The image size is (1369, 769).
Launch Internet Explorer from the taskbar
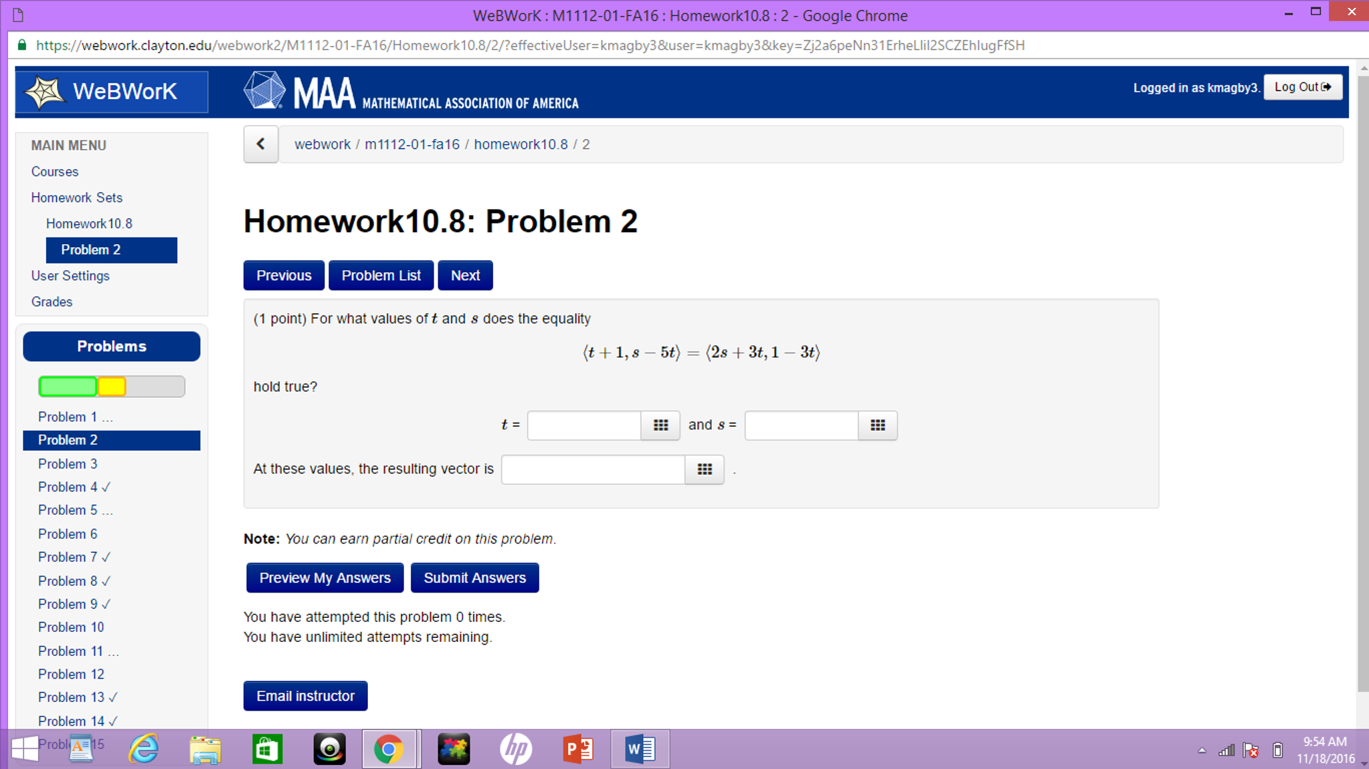[x=143, y=748]
